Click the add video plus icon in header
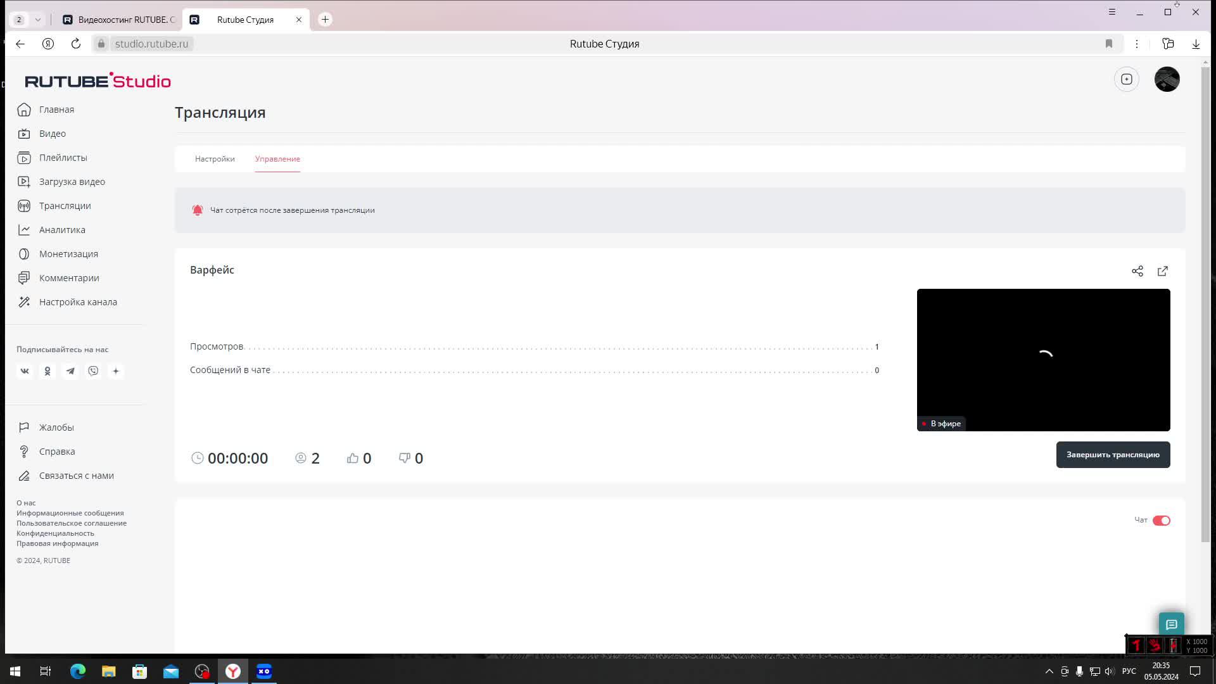Image resolution: width=1216 pixels, height=684 pixels. 1127,79
